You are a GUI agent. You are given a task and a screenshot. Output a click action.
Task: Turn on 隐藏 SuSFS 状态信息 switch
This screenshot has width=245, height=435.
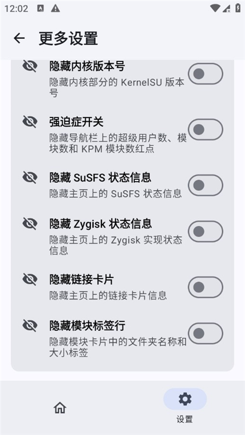click(206, 185)
